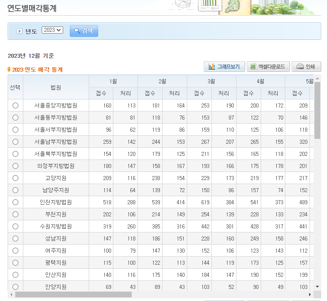
Task: Click value 442 in 수원지방법원 row
Action: tap(205, 227)
